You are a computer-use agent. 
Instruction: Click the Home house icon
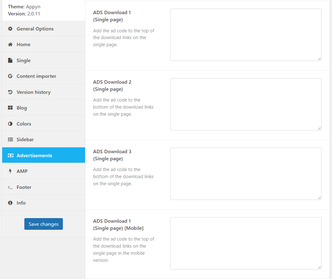(10, 44)
